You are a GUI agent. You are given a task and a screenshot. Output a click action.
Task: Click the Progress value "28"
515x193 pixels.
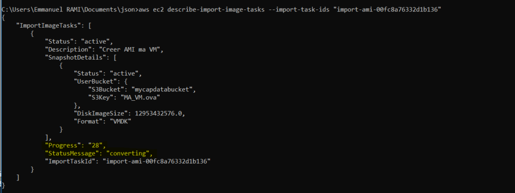click(94, 145)
